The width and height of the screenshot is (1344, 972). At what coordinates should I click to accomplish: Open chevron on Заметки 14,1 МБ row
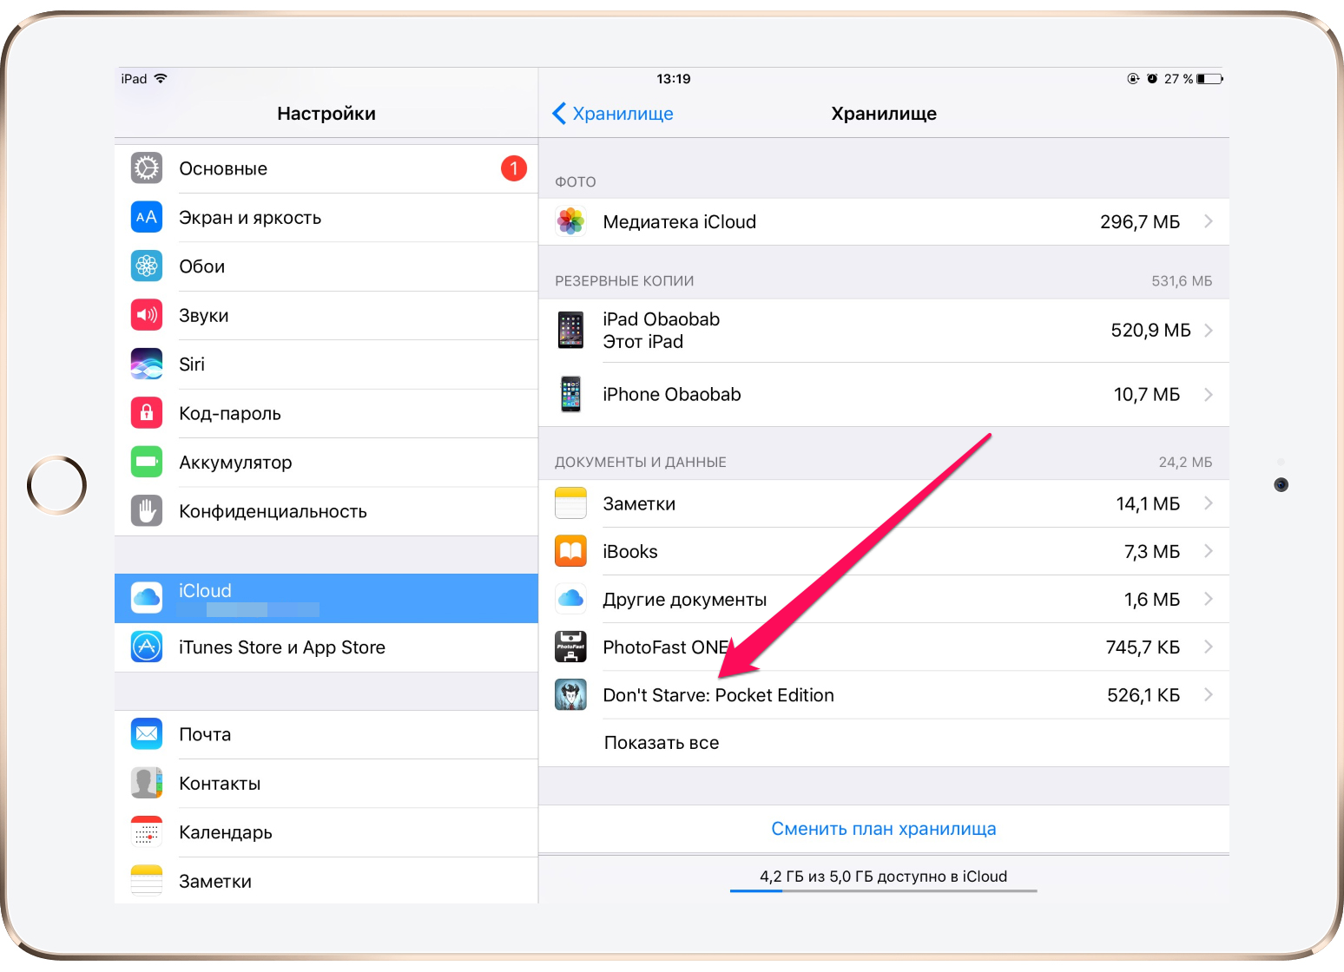click(x=1209, y=503)
